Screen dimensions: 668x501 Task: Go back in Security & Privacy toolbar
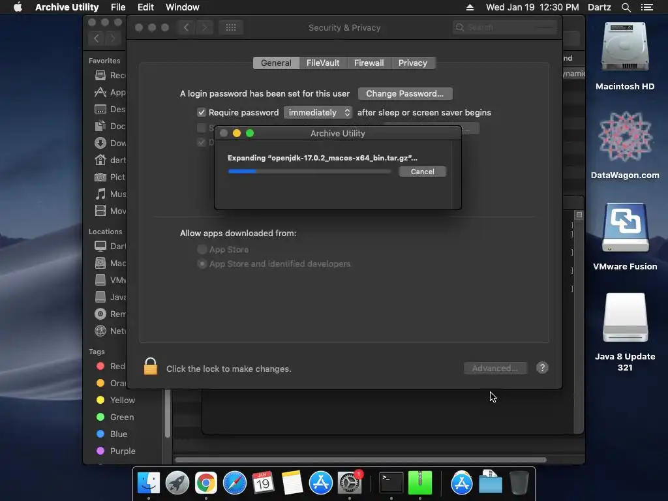coord(186,27)
